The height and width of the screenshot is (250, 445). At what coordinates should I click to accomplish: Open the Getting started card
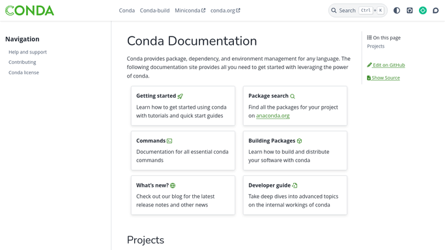click(x=183, y=105)
